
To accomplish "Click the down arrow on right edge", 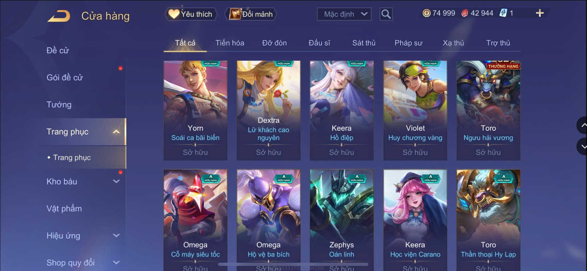I will point(583,147).
